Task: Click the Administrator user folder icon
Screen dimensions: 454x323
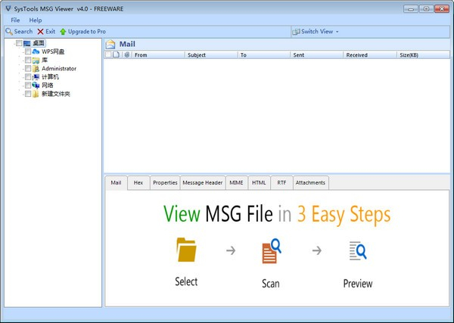Action: [36, 69]
